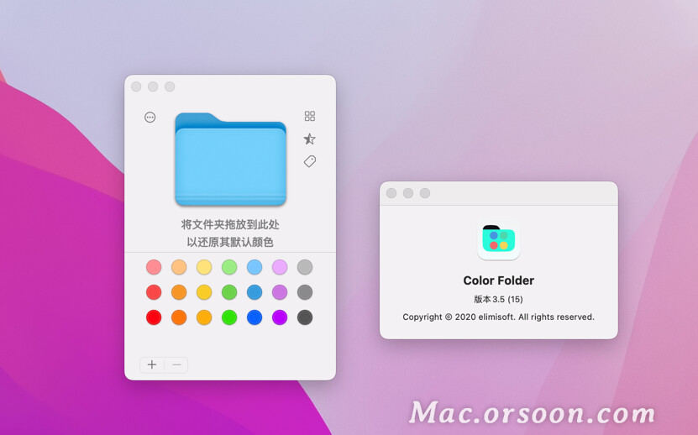Choose the vivid violet swatch in bottom row
The width and height of the screenshot is (698, 435).
tap(280, 317)
